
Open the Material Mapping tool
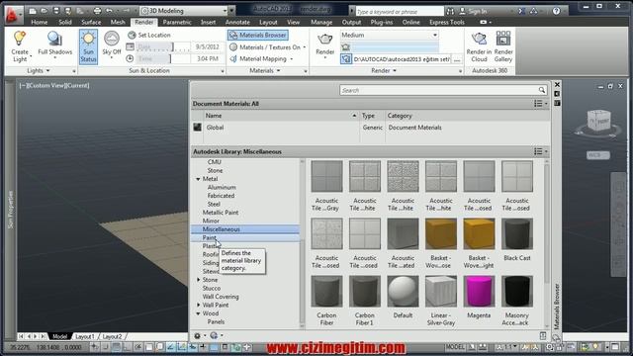pos(260,59)
